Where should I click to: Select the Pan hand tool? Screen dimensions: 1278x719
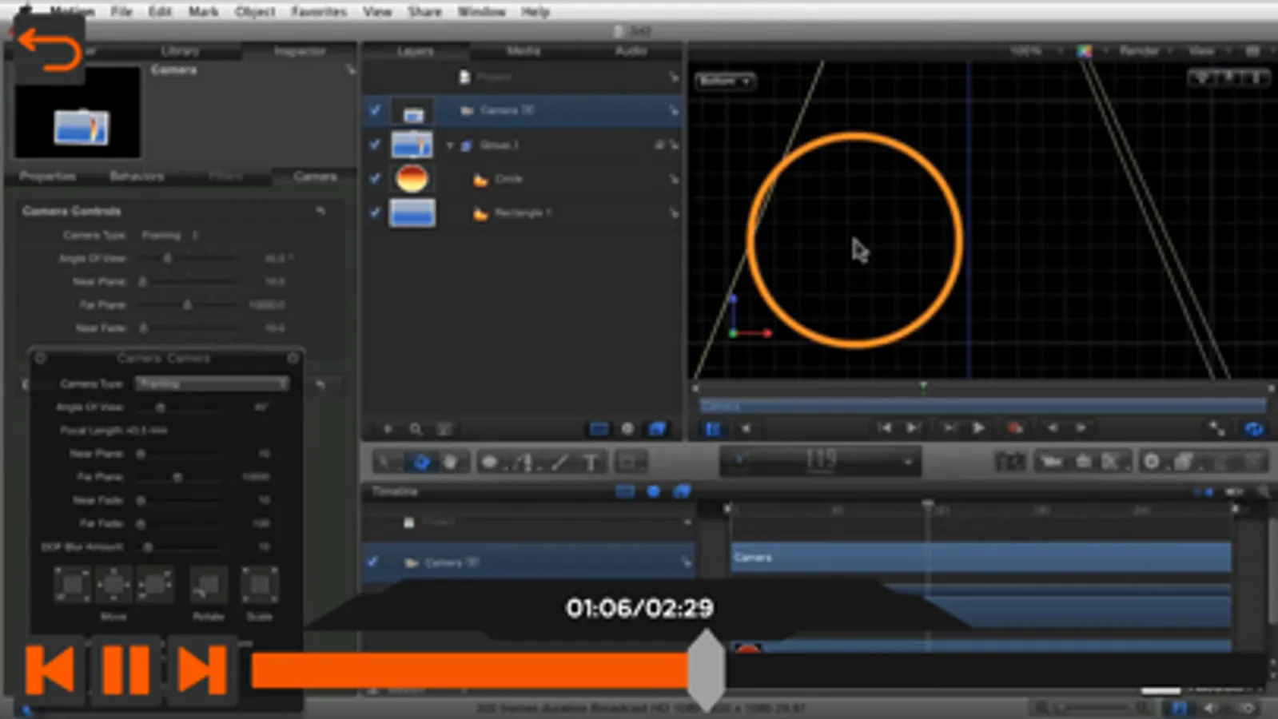point(451,462)
